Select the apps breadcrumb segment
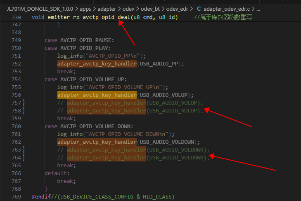The image size is (301, 201). coord(85,9)
